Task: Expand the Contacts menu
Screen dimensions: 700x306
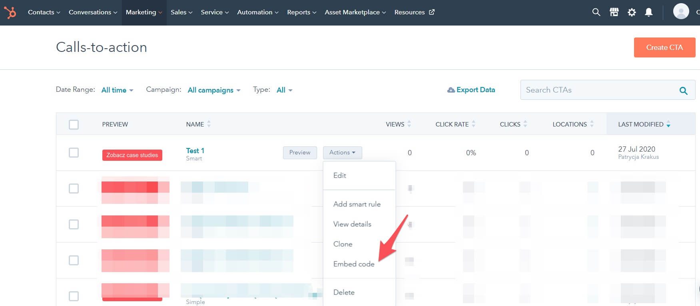Action: (x=44, y=12)
